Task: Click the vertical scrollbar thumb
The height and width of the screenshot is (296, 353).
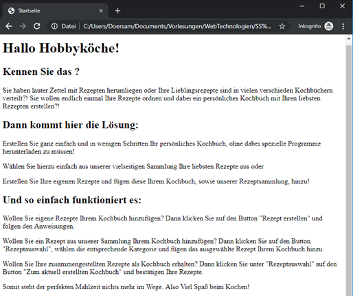Action: point(349,170)
